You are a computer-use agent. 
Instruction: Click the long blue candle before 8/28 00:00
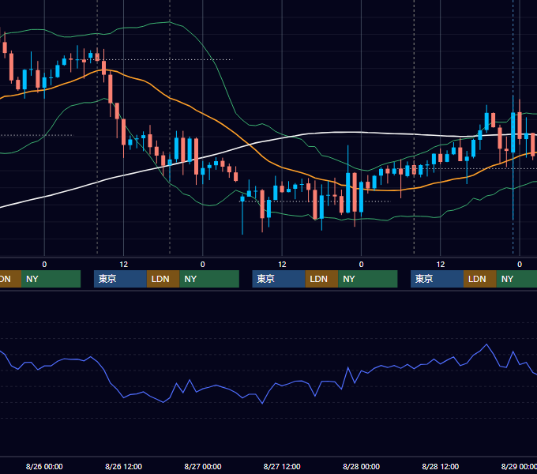pyautogui.click(x=348, y=193)
